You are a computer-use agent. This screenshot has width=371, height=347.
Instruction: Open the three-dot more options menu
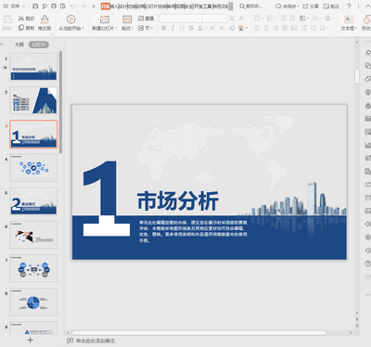click(358, 6)
